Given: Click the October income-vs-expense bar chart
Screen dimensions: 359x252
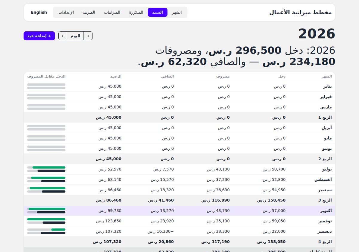Looking at the screenshot, I should 46,211.
